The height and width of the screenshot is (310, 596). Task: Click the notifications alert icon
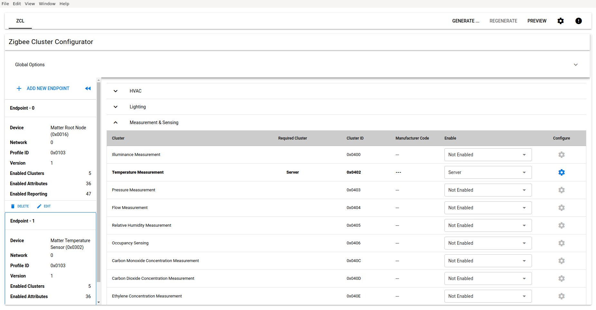pyautogui.click(x=578, y=21)
